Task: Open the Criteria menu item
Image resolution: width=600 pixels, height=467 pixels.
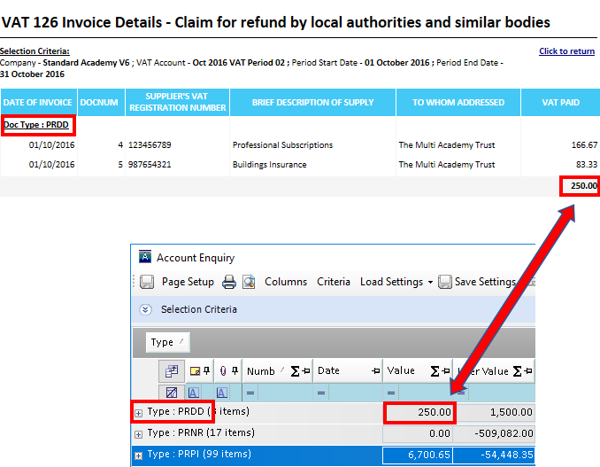Action: 334,282
